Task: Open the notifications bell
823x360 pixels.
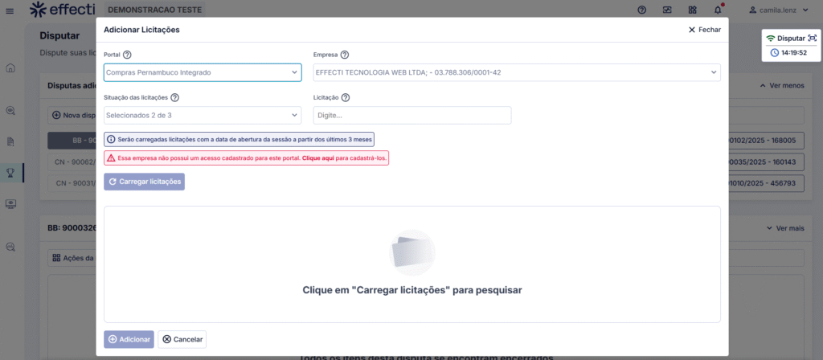Action: tap(718, 10)
